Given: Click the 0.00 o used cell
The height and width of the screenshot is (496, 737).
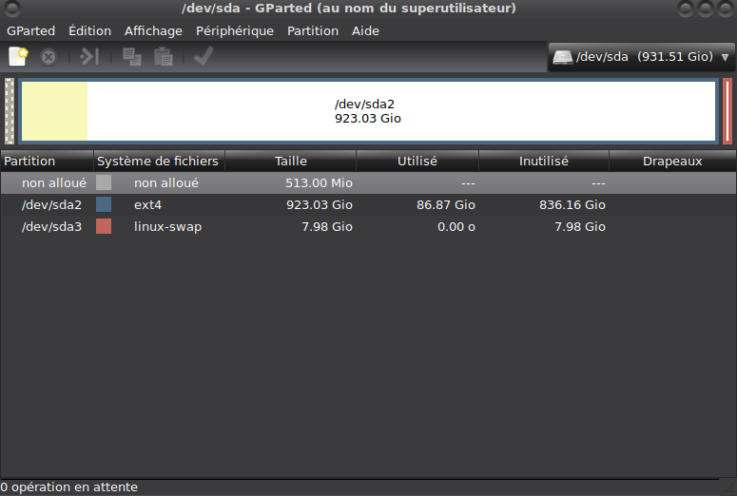Looking at the screenshot, I should coord(456,226).
